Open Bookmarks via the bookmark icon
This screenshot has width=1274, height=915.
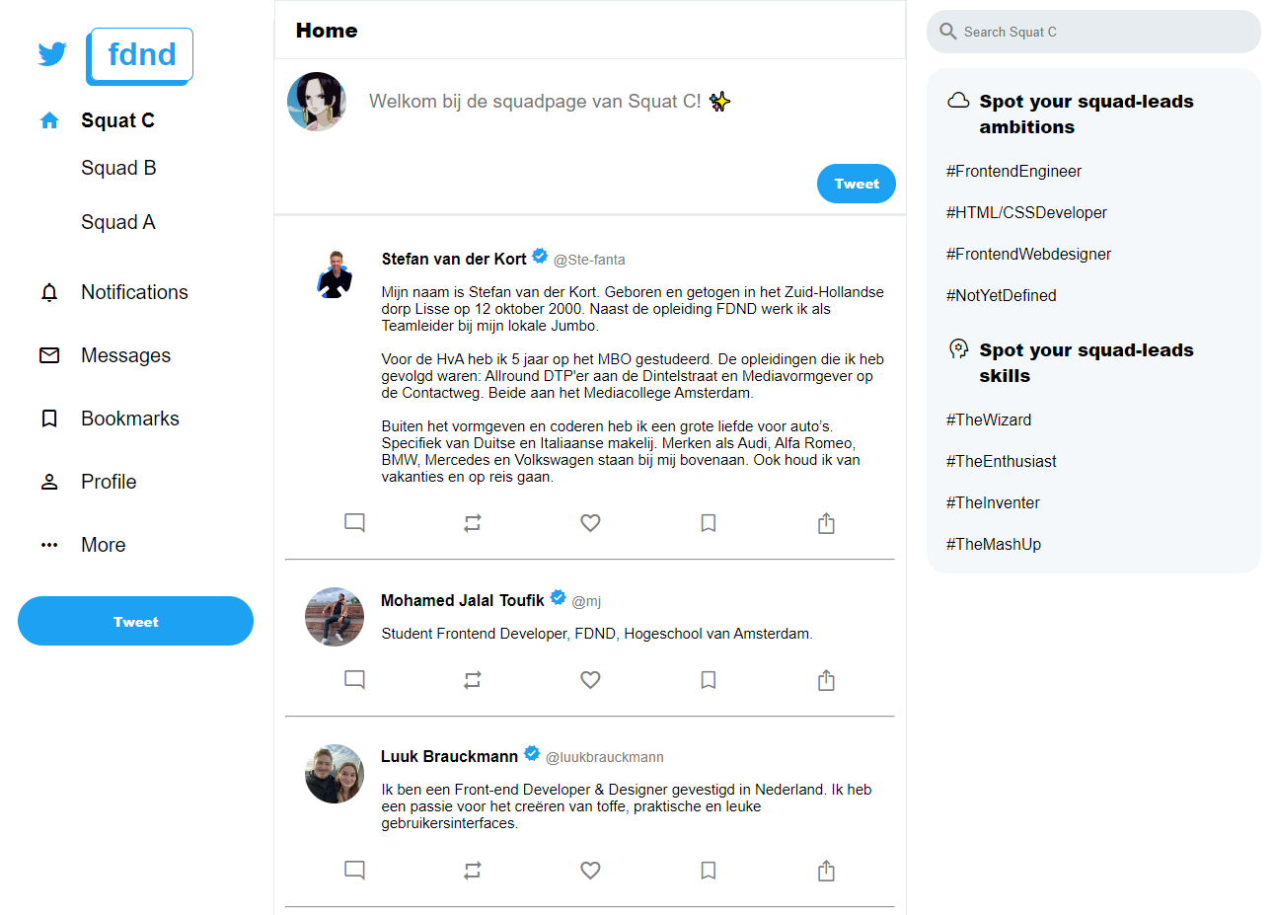pos(48,419)
